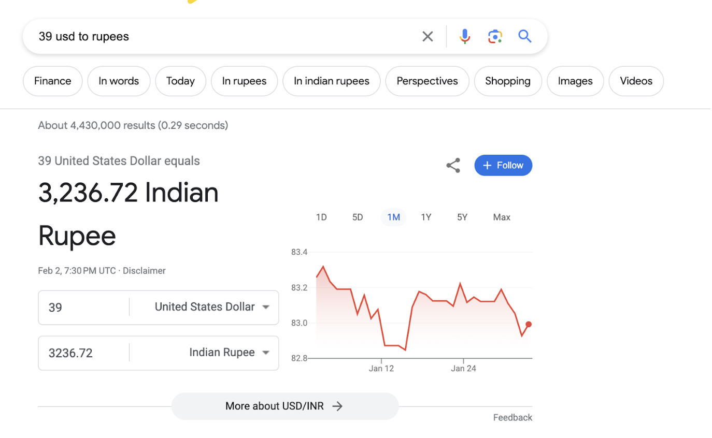Switch the chart to 1D range
712x438 pixels.
tap(321, 217)
